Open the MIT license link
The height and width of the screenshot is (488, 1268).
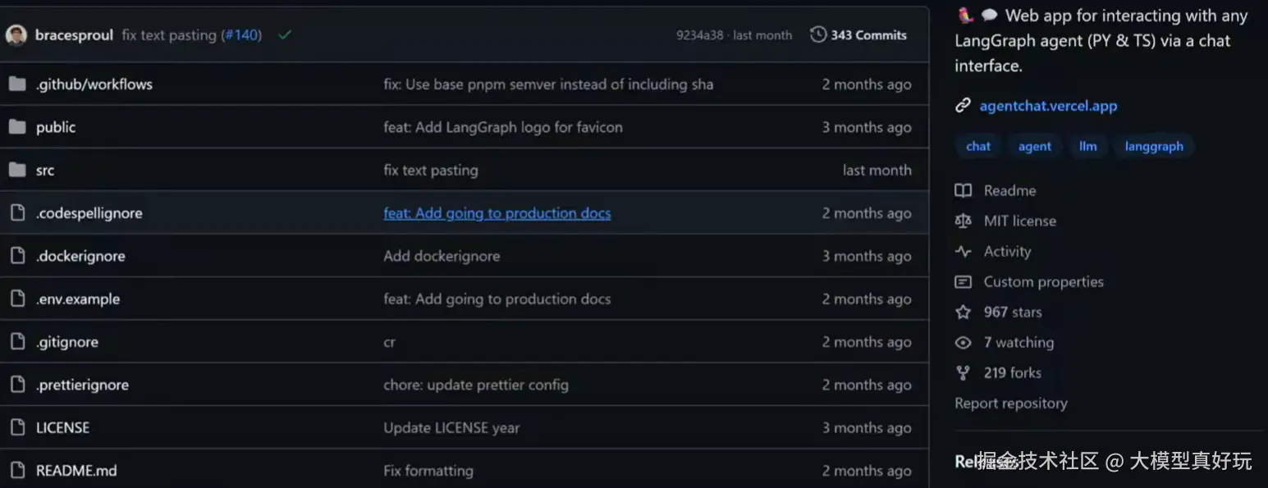pyautogui.click(x=1019, y=221)
